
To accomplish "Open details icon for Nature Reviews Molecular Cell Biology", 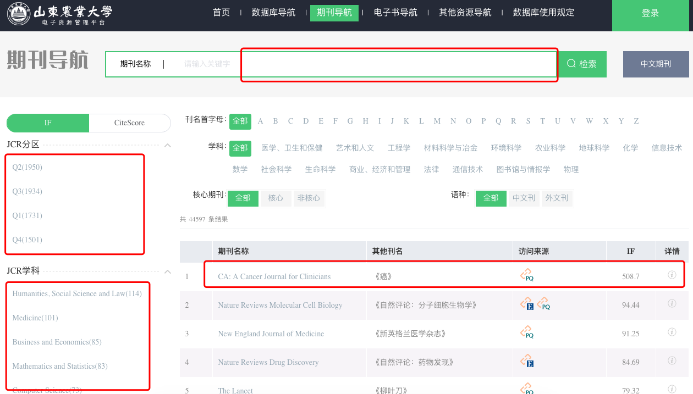I will pos(672,303).
